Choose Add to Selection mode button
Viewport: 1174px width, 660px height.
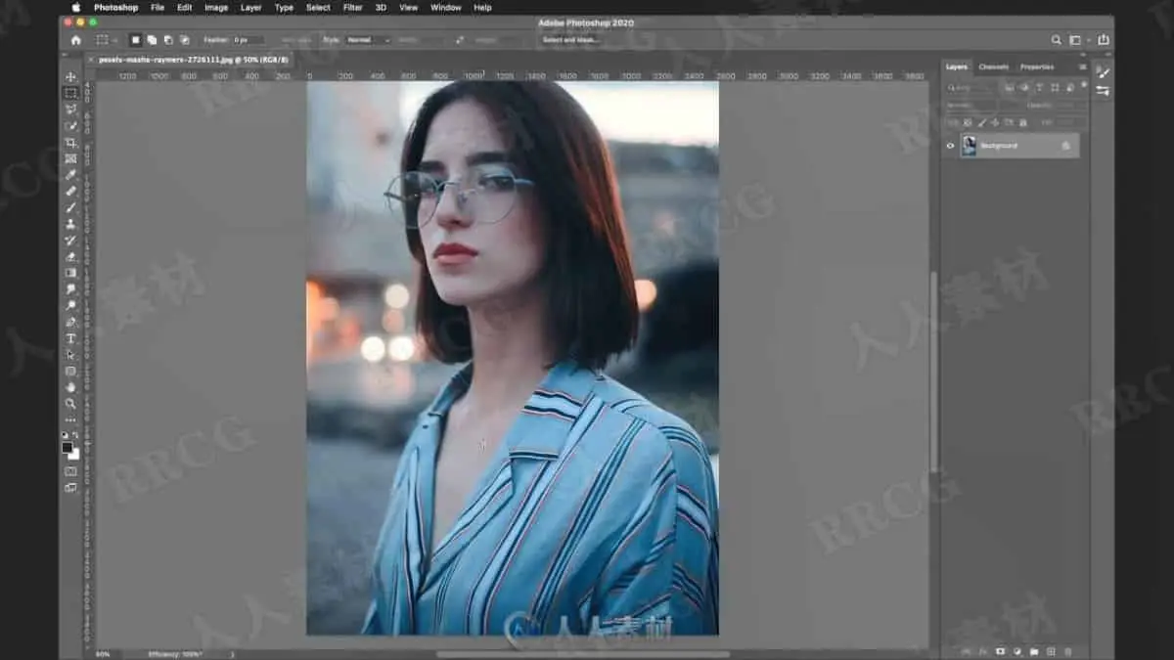152,40
